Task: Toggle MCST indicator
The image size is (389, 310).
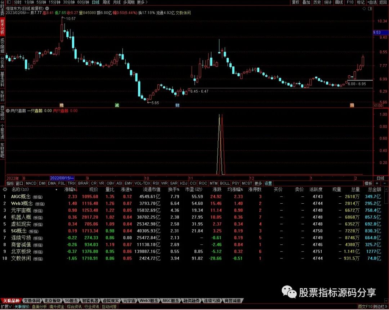Action: [247, 183]
